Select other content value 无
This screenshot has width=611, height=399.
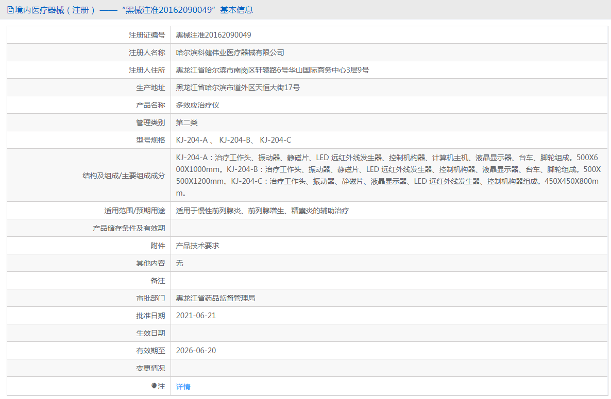point(179,263)
